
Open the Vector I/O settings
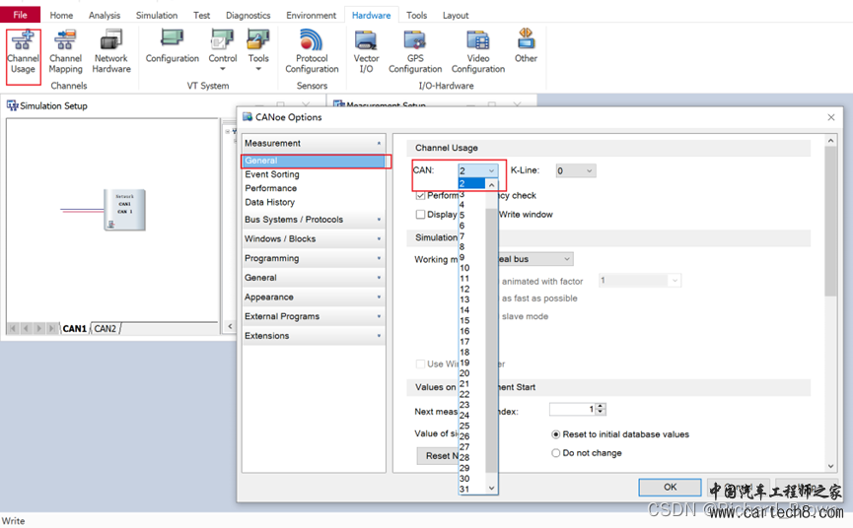[x=366, y=50]
